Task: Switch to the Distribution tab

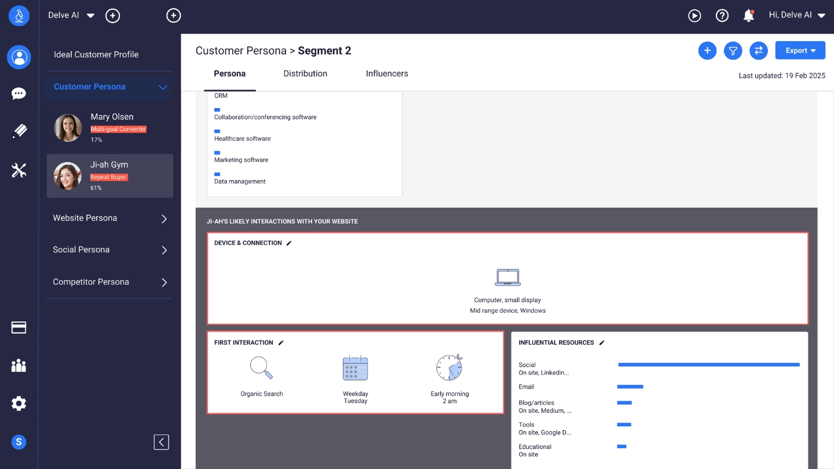Action: pyautogui.click(x=305, y=74)
